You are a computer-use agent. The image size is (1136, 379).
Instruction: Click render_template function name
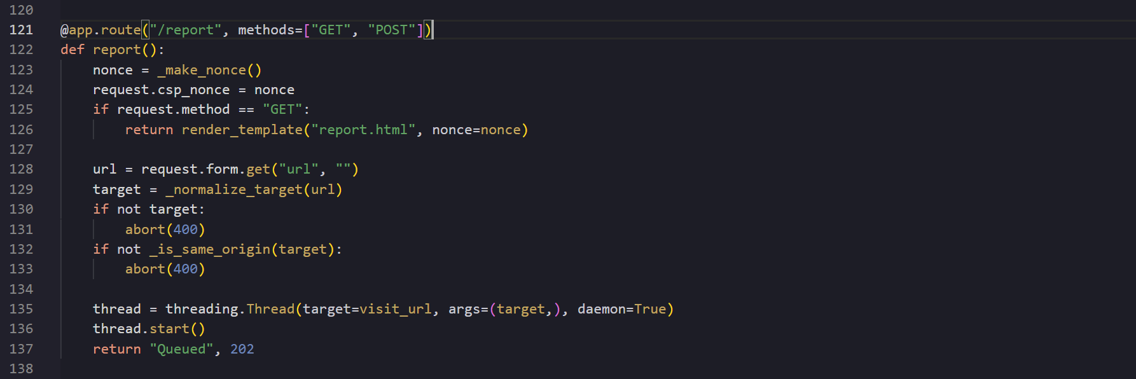coord(242,130)
